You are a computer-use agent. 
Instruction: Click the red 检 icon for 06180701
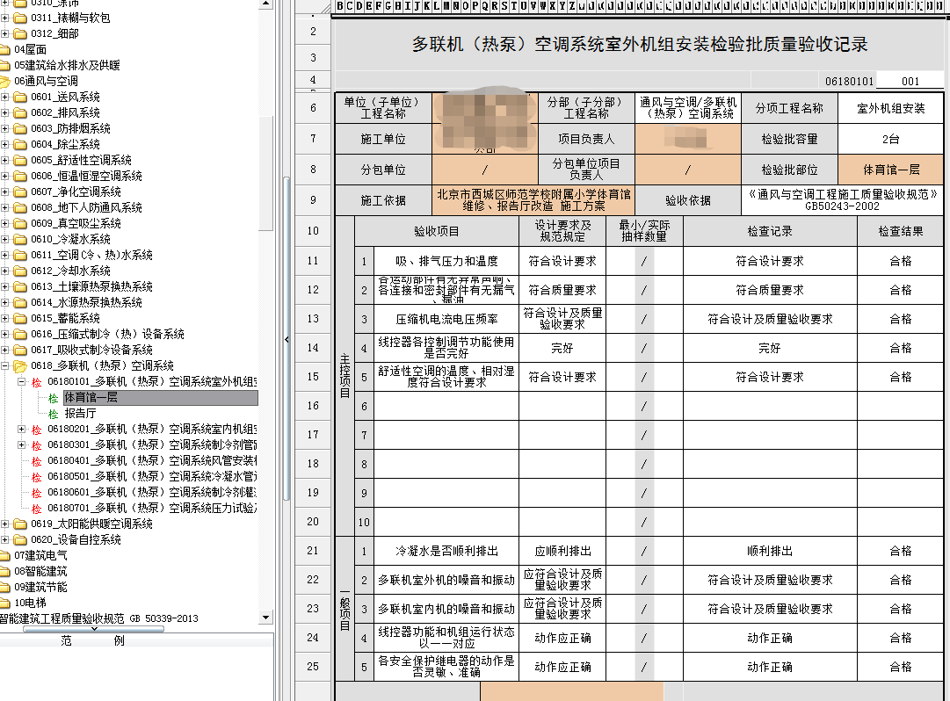(x=36, y=509)
